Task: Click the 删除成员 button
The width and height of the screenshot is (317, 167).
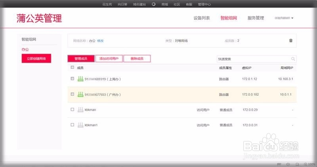Action: pos(137,59)
